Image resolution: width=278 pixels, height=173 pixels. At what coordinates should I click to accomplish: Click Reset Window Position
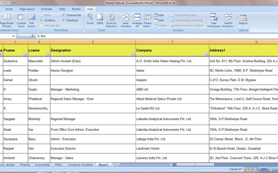pyautogui.click(x=187, y=25)
